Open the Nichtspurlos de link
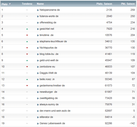Viewport: 137px width, 127px height. click(48, 48)
